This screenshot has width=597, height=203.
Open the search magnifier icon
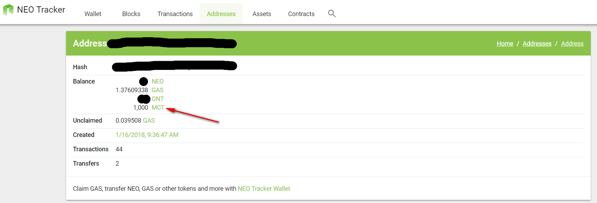(332, 14)
